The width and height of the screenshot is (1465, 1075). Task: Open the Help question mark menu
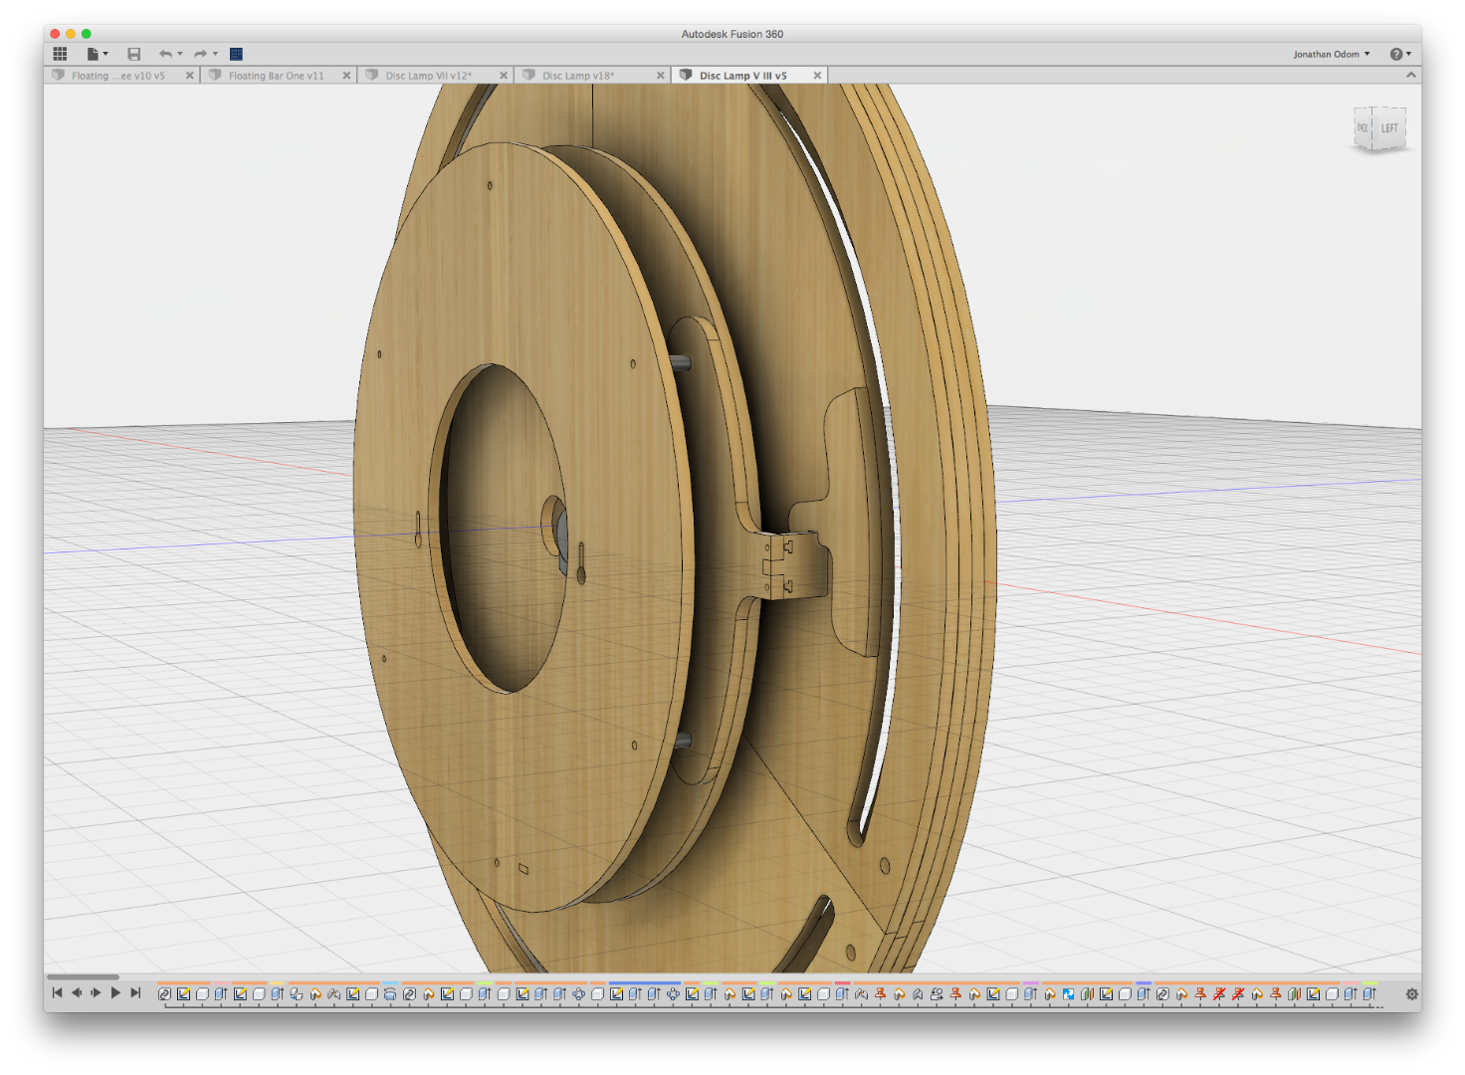tap(1400, 54)
